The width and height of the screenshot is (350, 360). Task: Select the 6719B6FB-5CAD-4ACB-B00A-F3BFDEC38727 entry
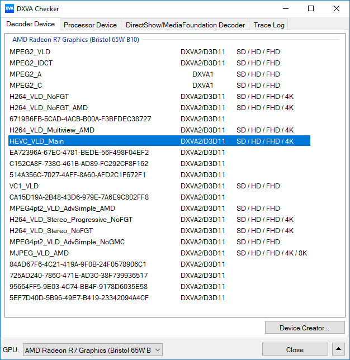coord(159,119)
